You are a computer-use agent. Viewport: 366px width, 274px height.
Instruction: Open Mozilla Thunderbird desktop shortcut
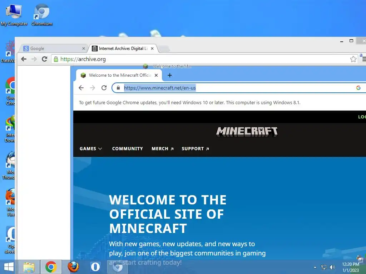9,166
